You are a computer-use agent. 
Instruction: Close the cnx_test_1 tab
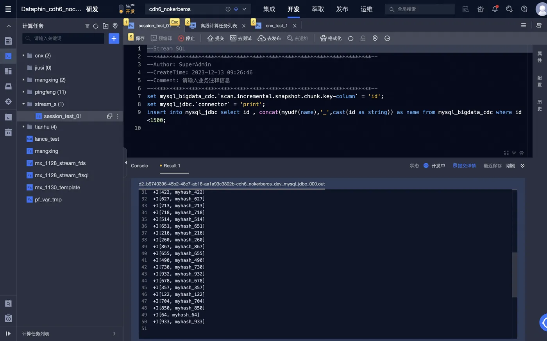(x=295, y=26)
